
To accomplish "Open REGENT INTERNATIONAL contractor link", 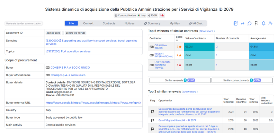I will pos(164,55).
